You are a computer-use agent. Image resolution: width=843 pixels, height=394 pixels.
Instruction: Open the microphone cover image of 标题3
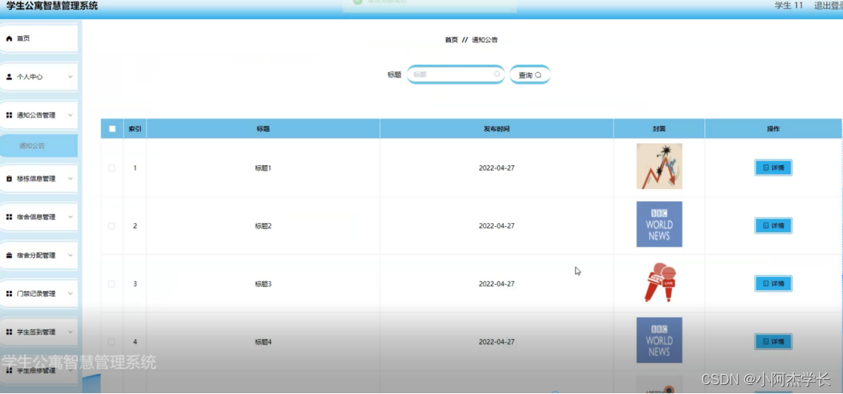click(x=660, y=283)
